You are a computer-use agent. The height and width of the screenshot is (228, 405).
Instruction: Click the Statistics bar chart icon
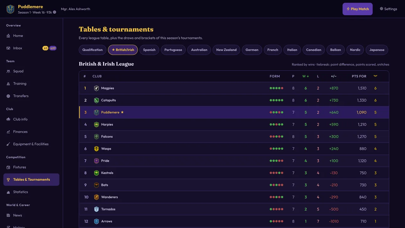[8, 192]
